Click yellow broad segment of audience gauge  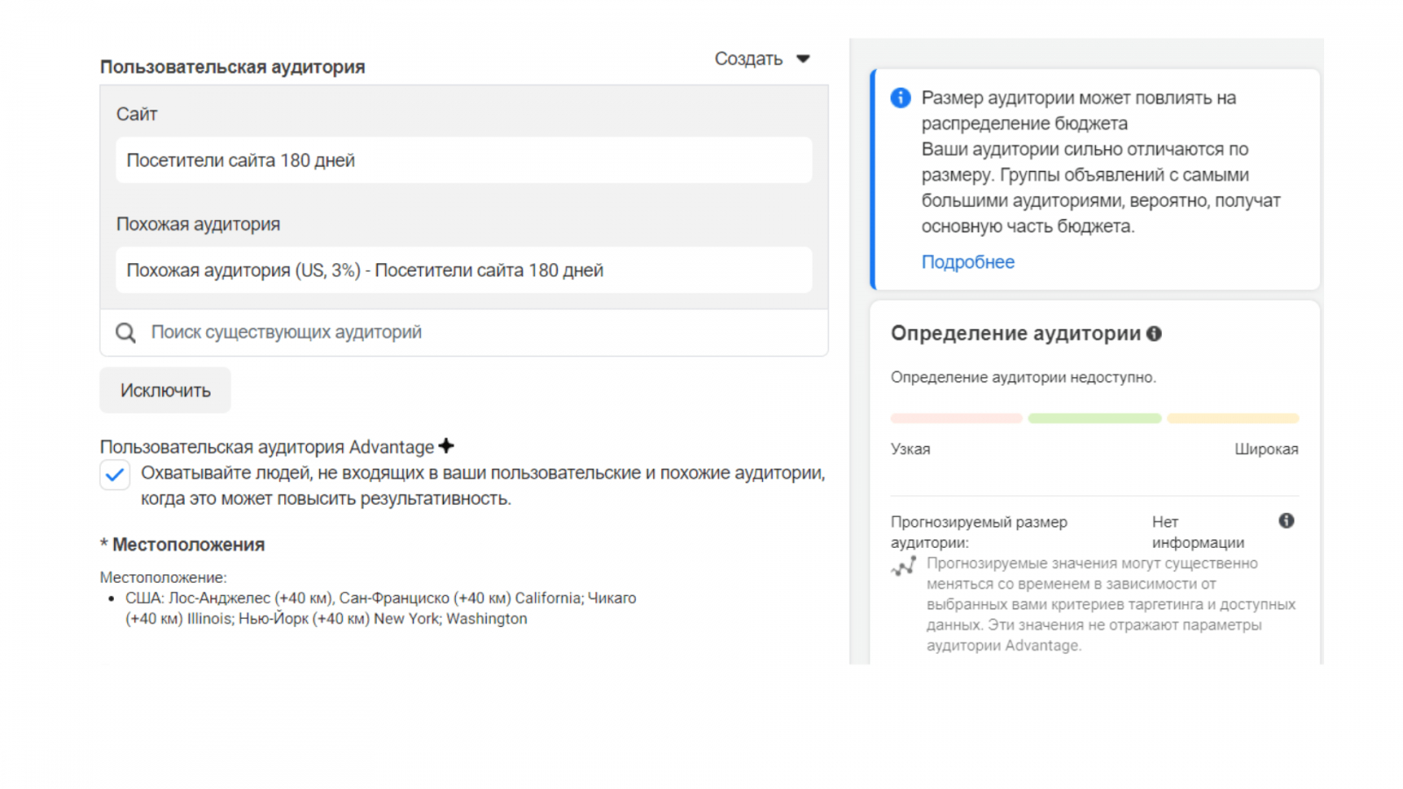pyautogui.click(x=1233, y=418)
